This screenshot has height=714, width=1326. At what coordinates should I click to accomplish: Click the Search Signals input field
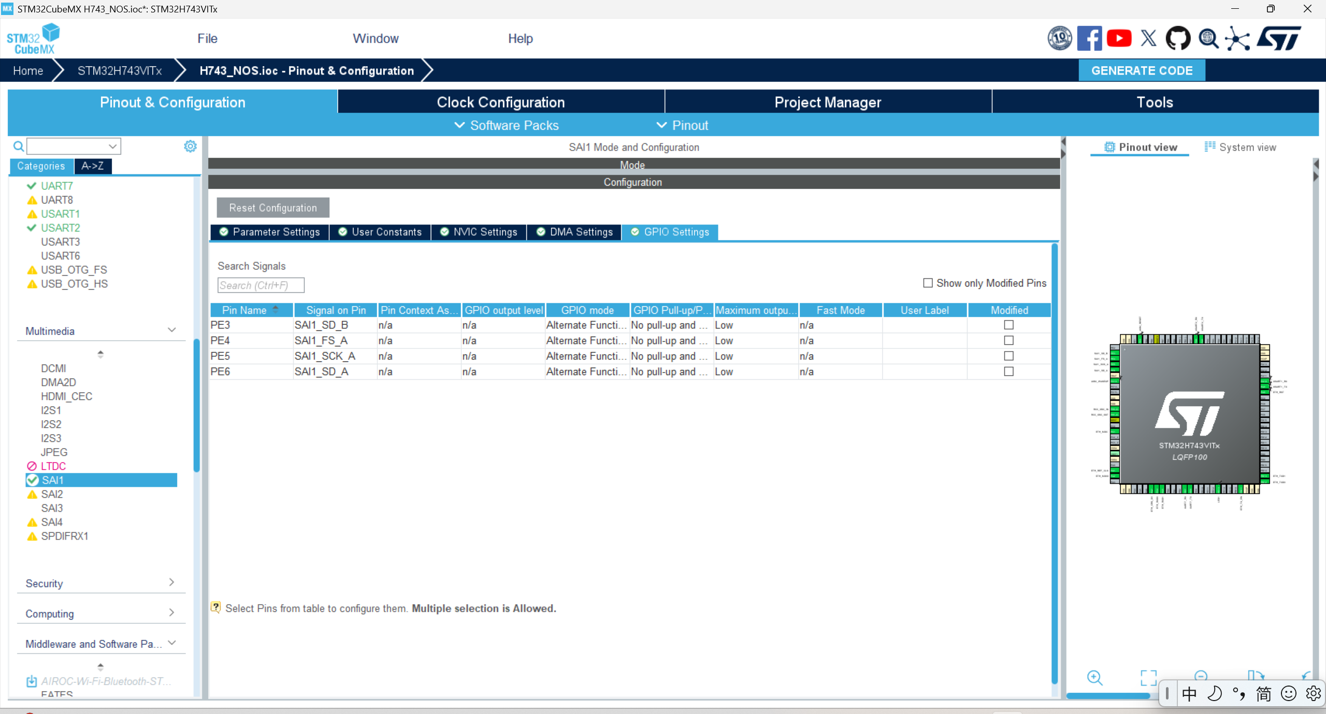click(x=261, y=285)
